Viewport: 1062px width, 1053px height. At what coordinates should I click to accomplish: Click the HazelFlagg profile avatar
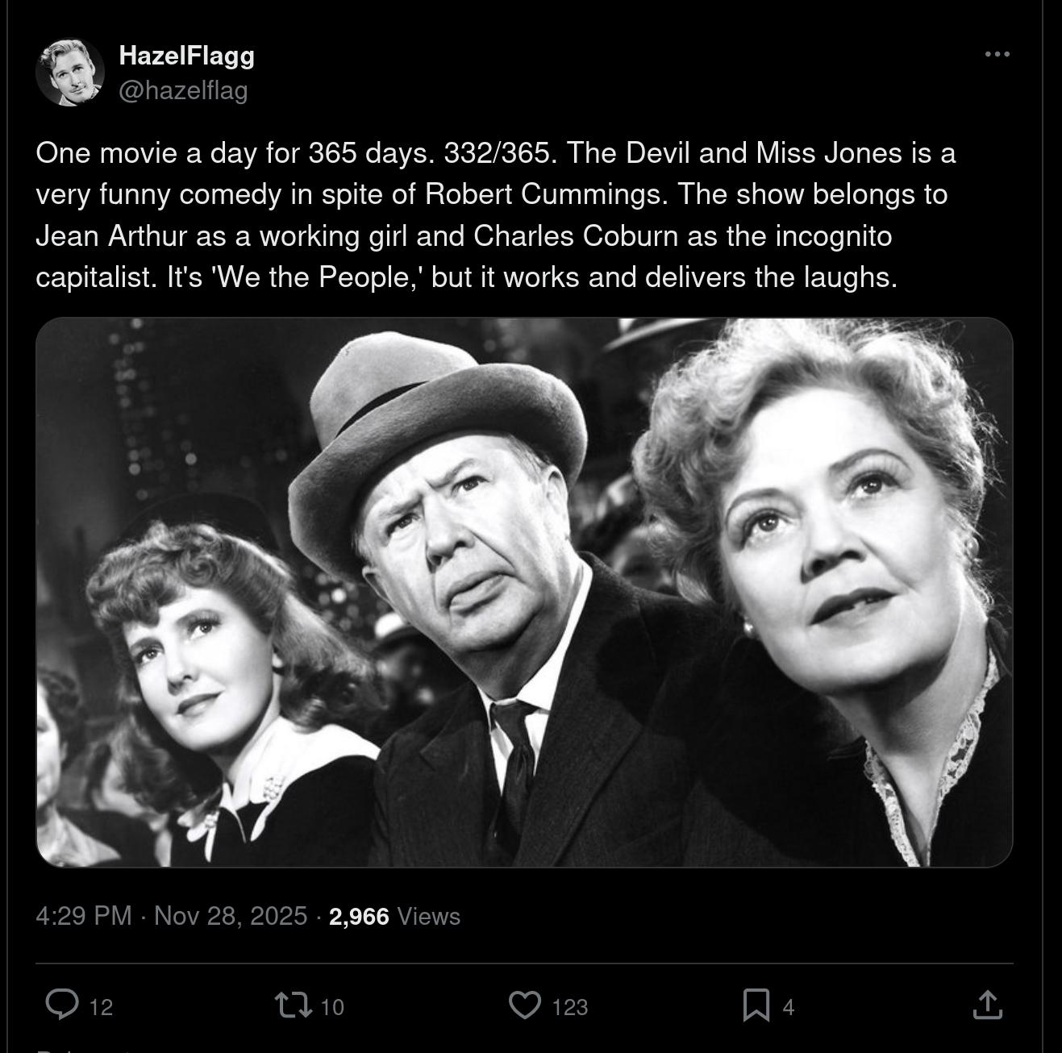pos(71,72)
